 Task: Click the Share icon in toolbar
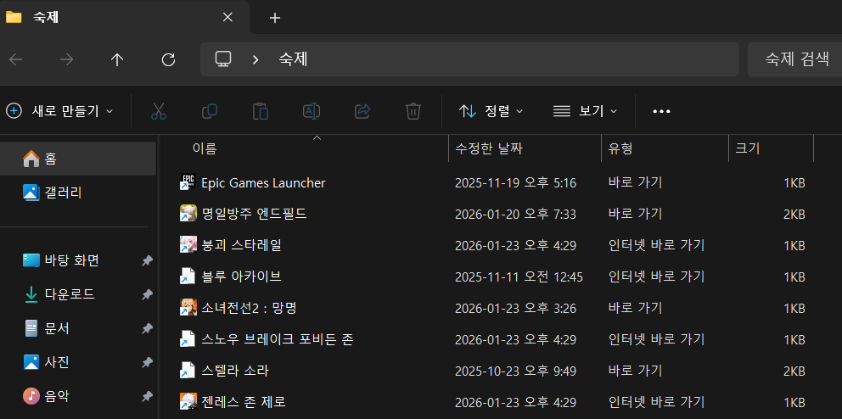tap(362, 111)
